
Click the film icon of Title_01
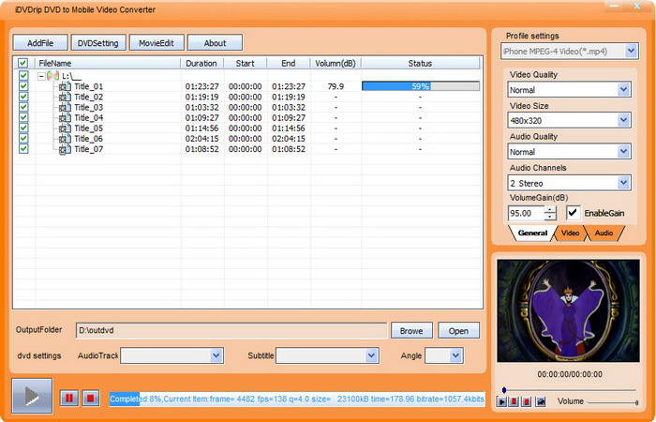tap(65, 86)
